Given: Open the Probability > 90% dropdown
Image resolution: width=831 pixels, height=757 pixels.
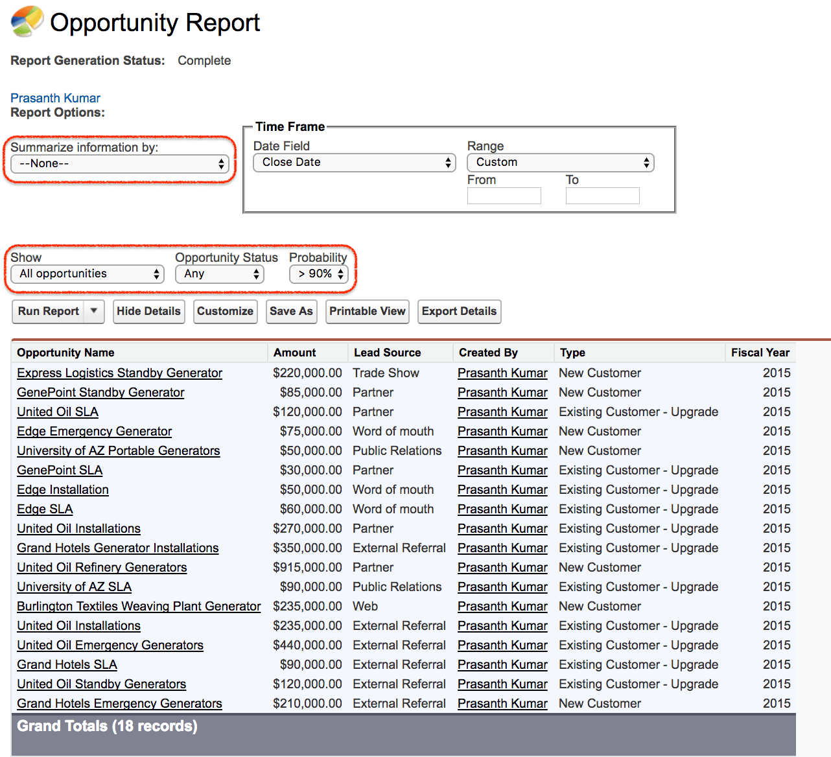Looking at the screenshot, I should pyautogui.click(x=319, y=274).
